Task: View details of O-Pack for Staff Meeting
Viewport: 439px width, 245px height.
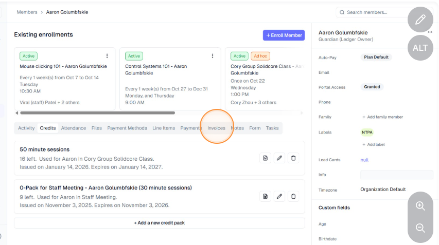Action: tap(265, 196)
